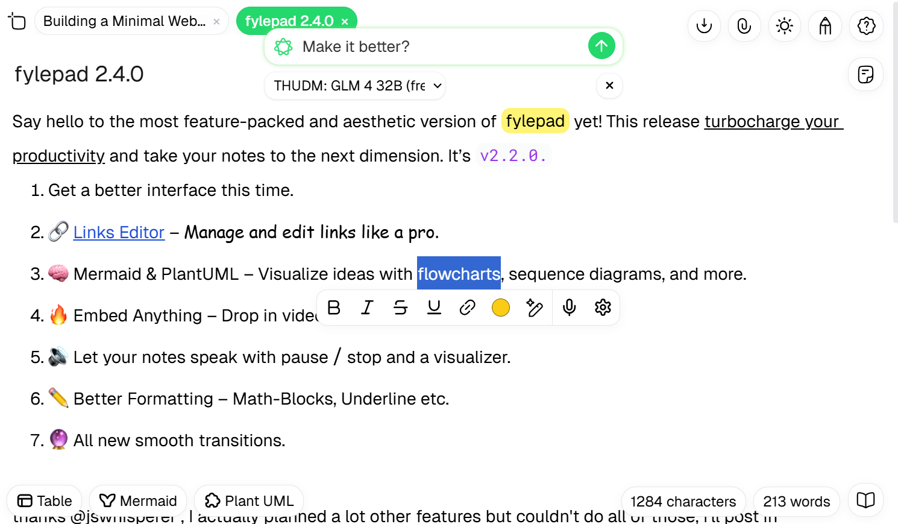The height and width of the screenshot is (524, 898).
Task: Click the fylepad logo top-left
Action: (x=17, y=21)
